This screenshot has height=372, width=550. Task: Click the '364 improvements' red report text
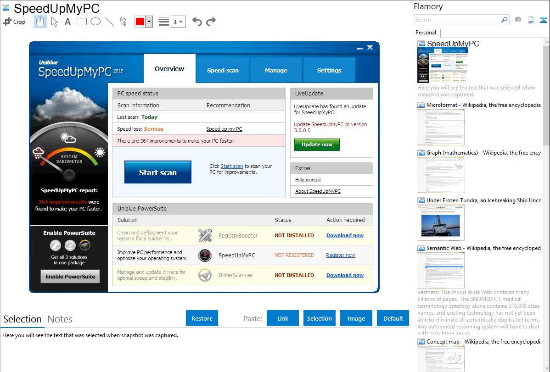62,202
